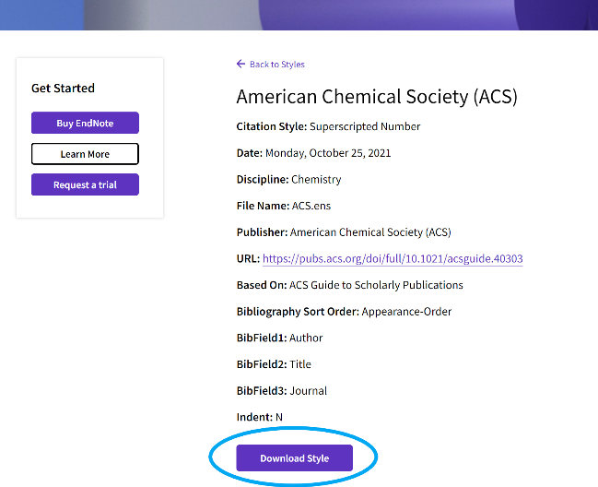Click the file name ACS.ens
Screen dimensions: 598x487
(303, 206)
